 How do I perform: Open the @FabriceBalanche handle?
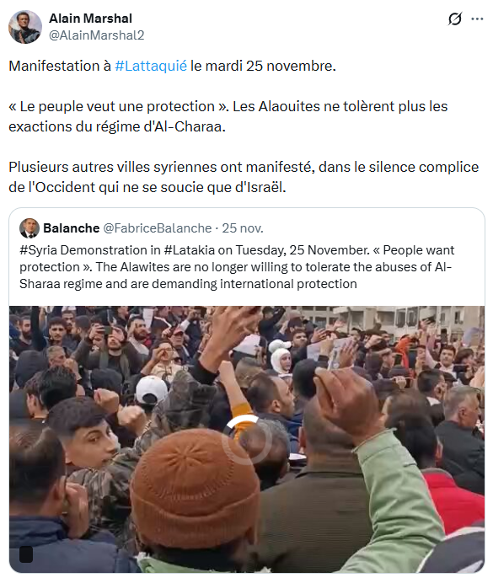(x=158, y=228)
